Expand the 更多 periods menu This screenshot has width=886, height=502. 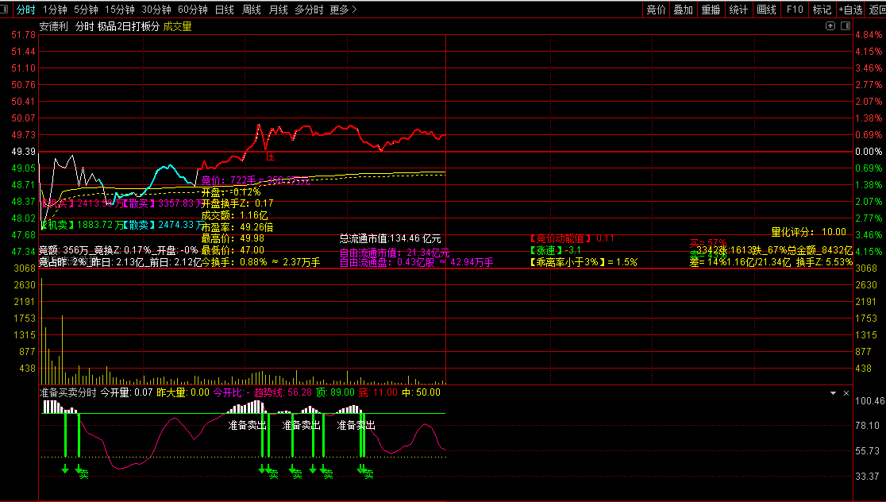(x=343, y=10)
